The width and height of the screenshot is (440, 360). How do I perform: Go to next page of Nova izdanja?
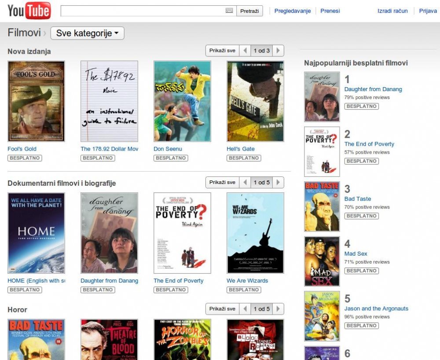click(x=278, y=51)
